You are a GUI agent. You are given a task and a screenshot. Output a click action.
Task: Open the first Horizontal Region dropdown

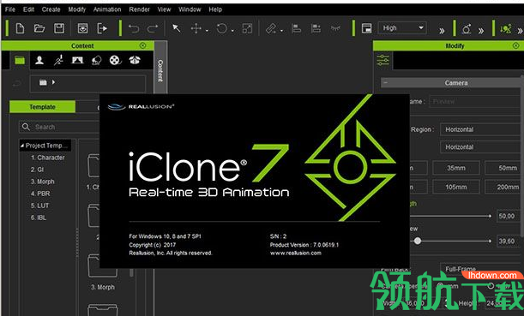(482, 129)
